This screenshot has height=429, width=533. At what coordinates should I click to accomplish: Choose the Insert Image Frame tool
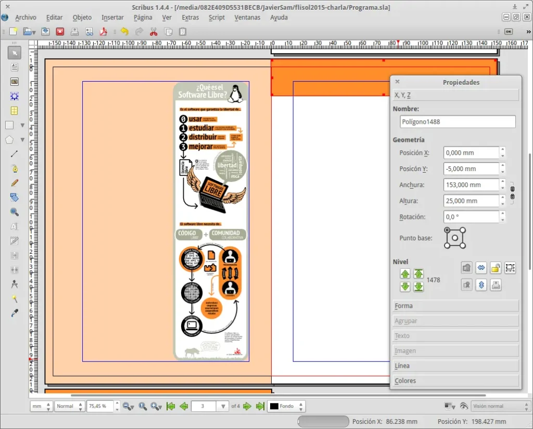(x=14, y=82)
